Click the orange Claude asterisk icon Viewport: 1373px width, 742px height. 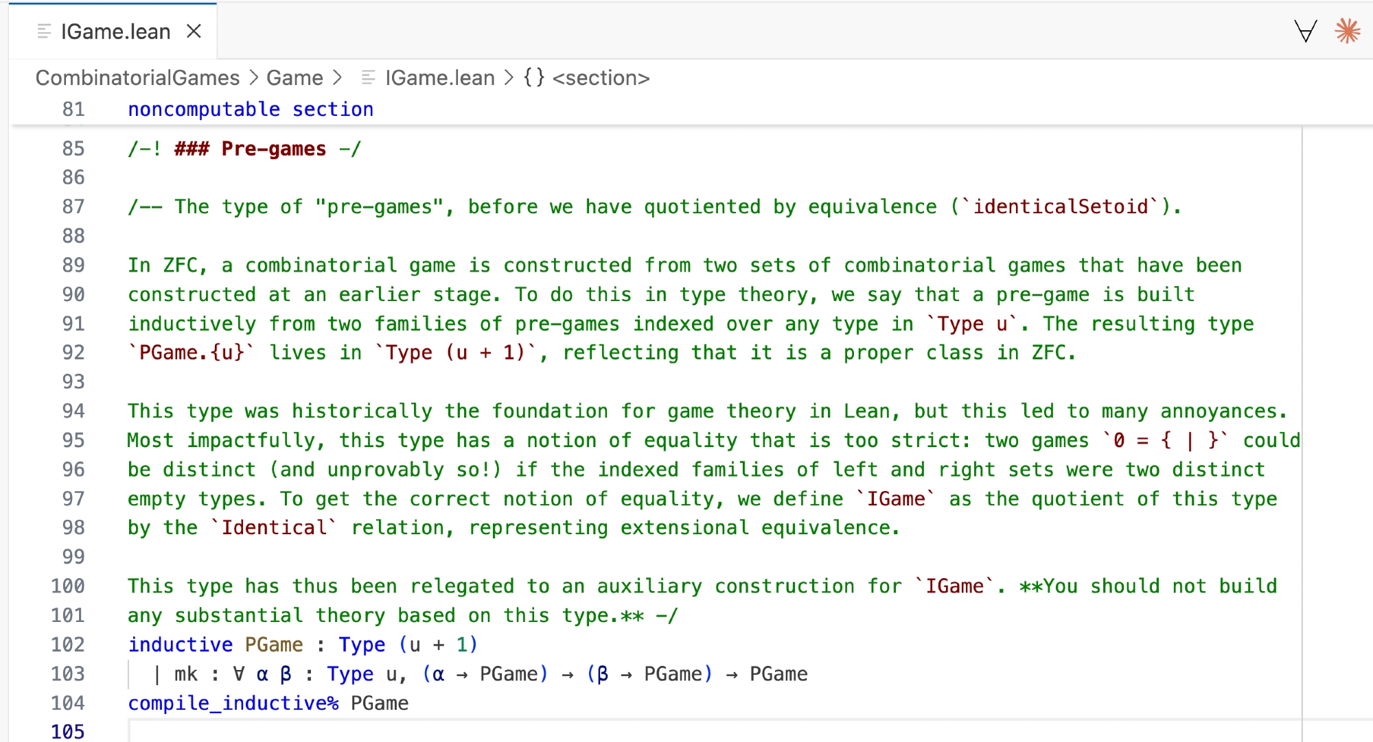(1347, 32)
